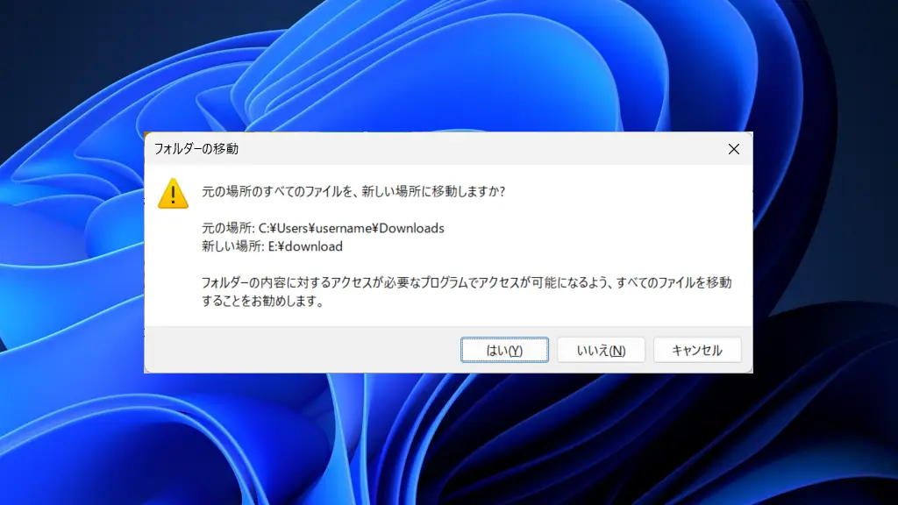Click the desktop wallpaper left of dialog

[70, 254]
